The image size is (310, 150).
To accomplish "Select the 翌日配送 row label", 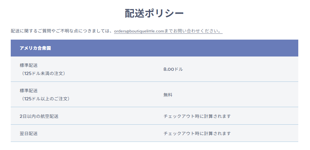I will (29, 133).
